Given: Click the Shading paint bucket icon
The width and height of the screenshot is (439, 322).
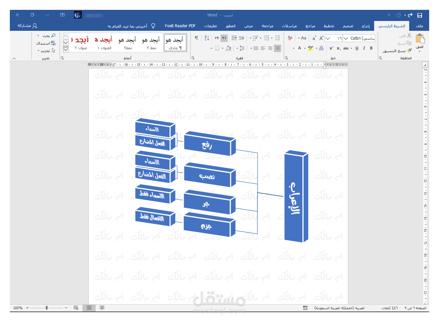Looking at the screenshot, I should click(x=228, y=48).
